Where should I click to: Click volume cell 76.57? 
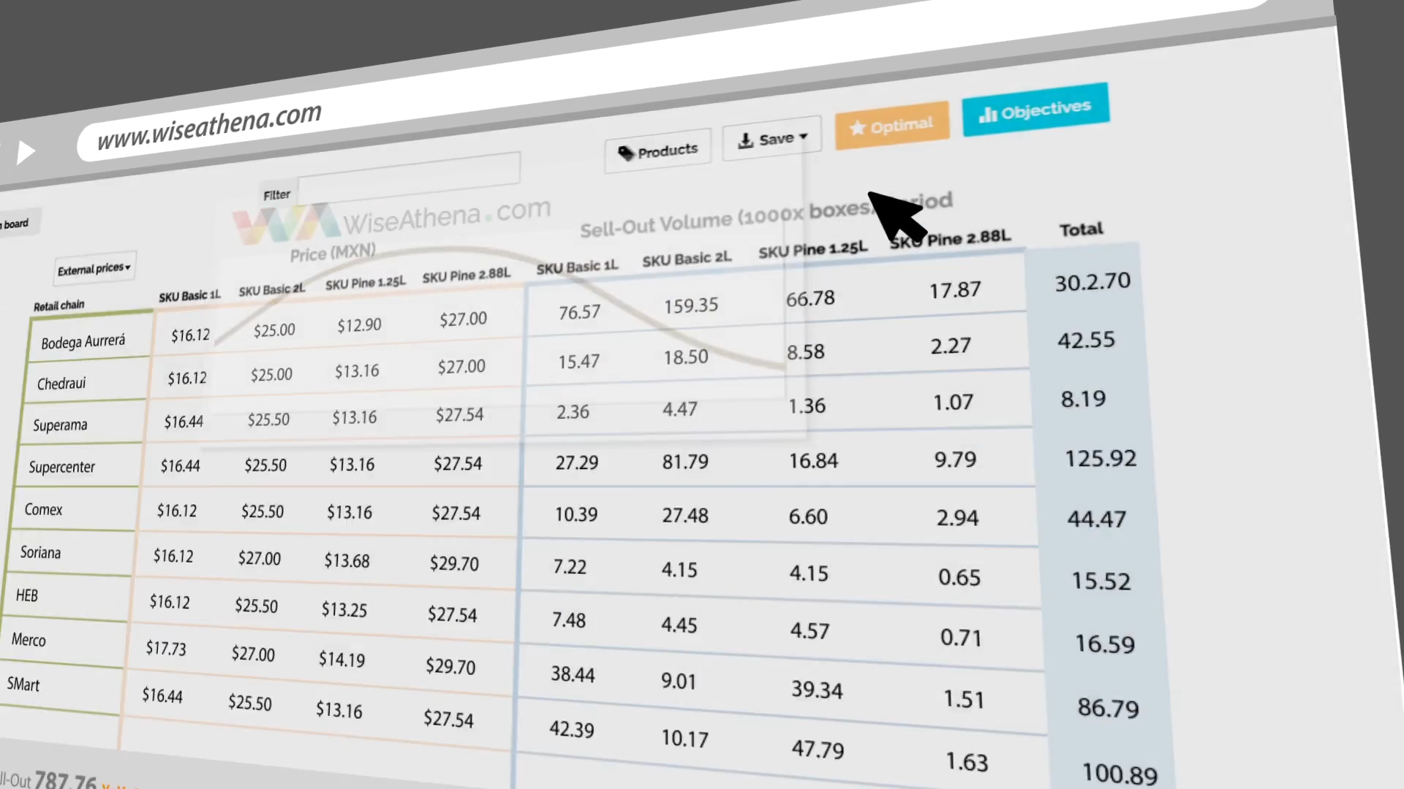coord(579,313)
